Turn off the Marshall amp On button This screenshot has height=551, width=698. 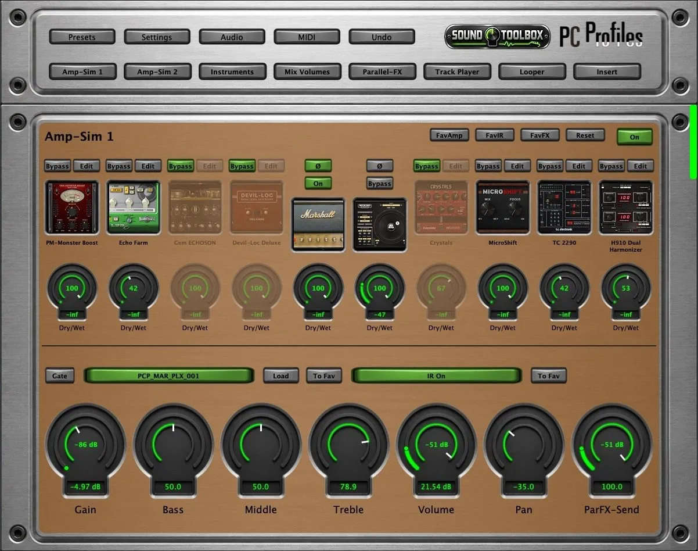318,183
